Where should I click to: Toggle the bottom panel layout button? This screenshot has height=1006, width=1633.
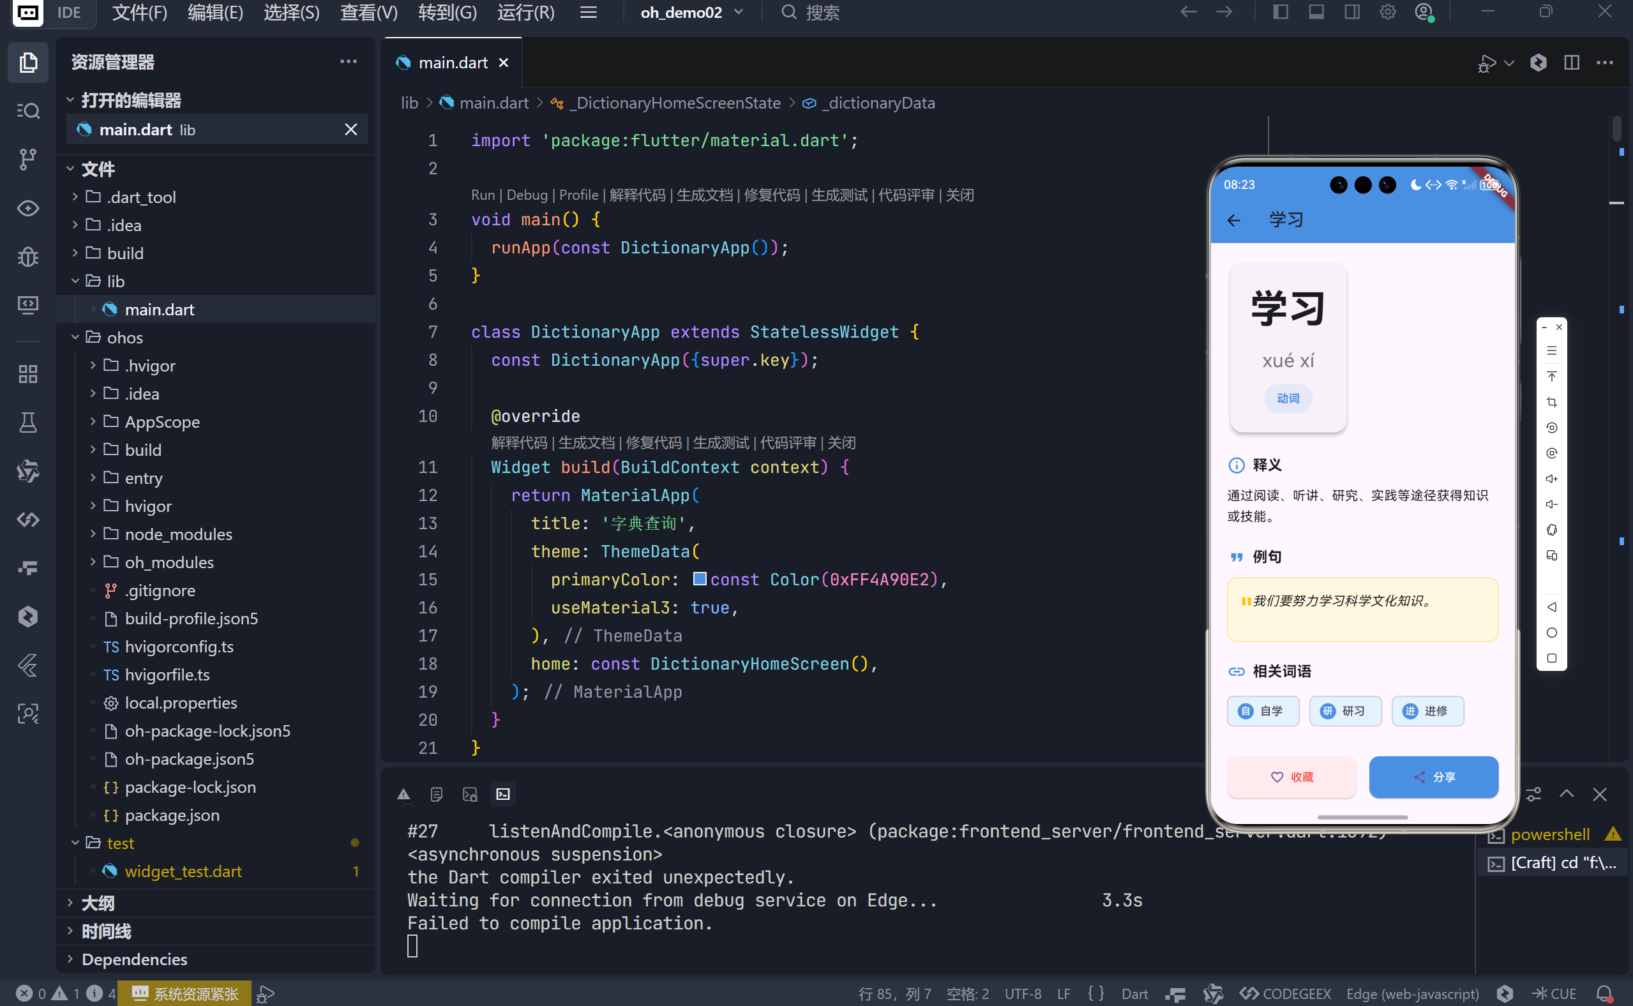click(x=1316, y=12)
